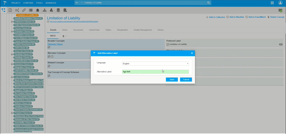Open the CORPORA menu
286x134 pixels.
28,3
